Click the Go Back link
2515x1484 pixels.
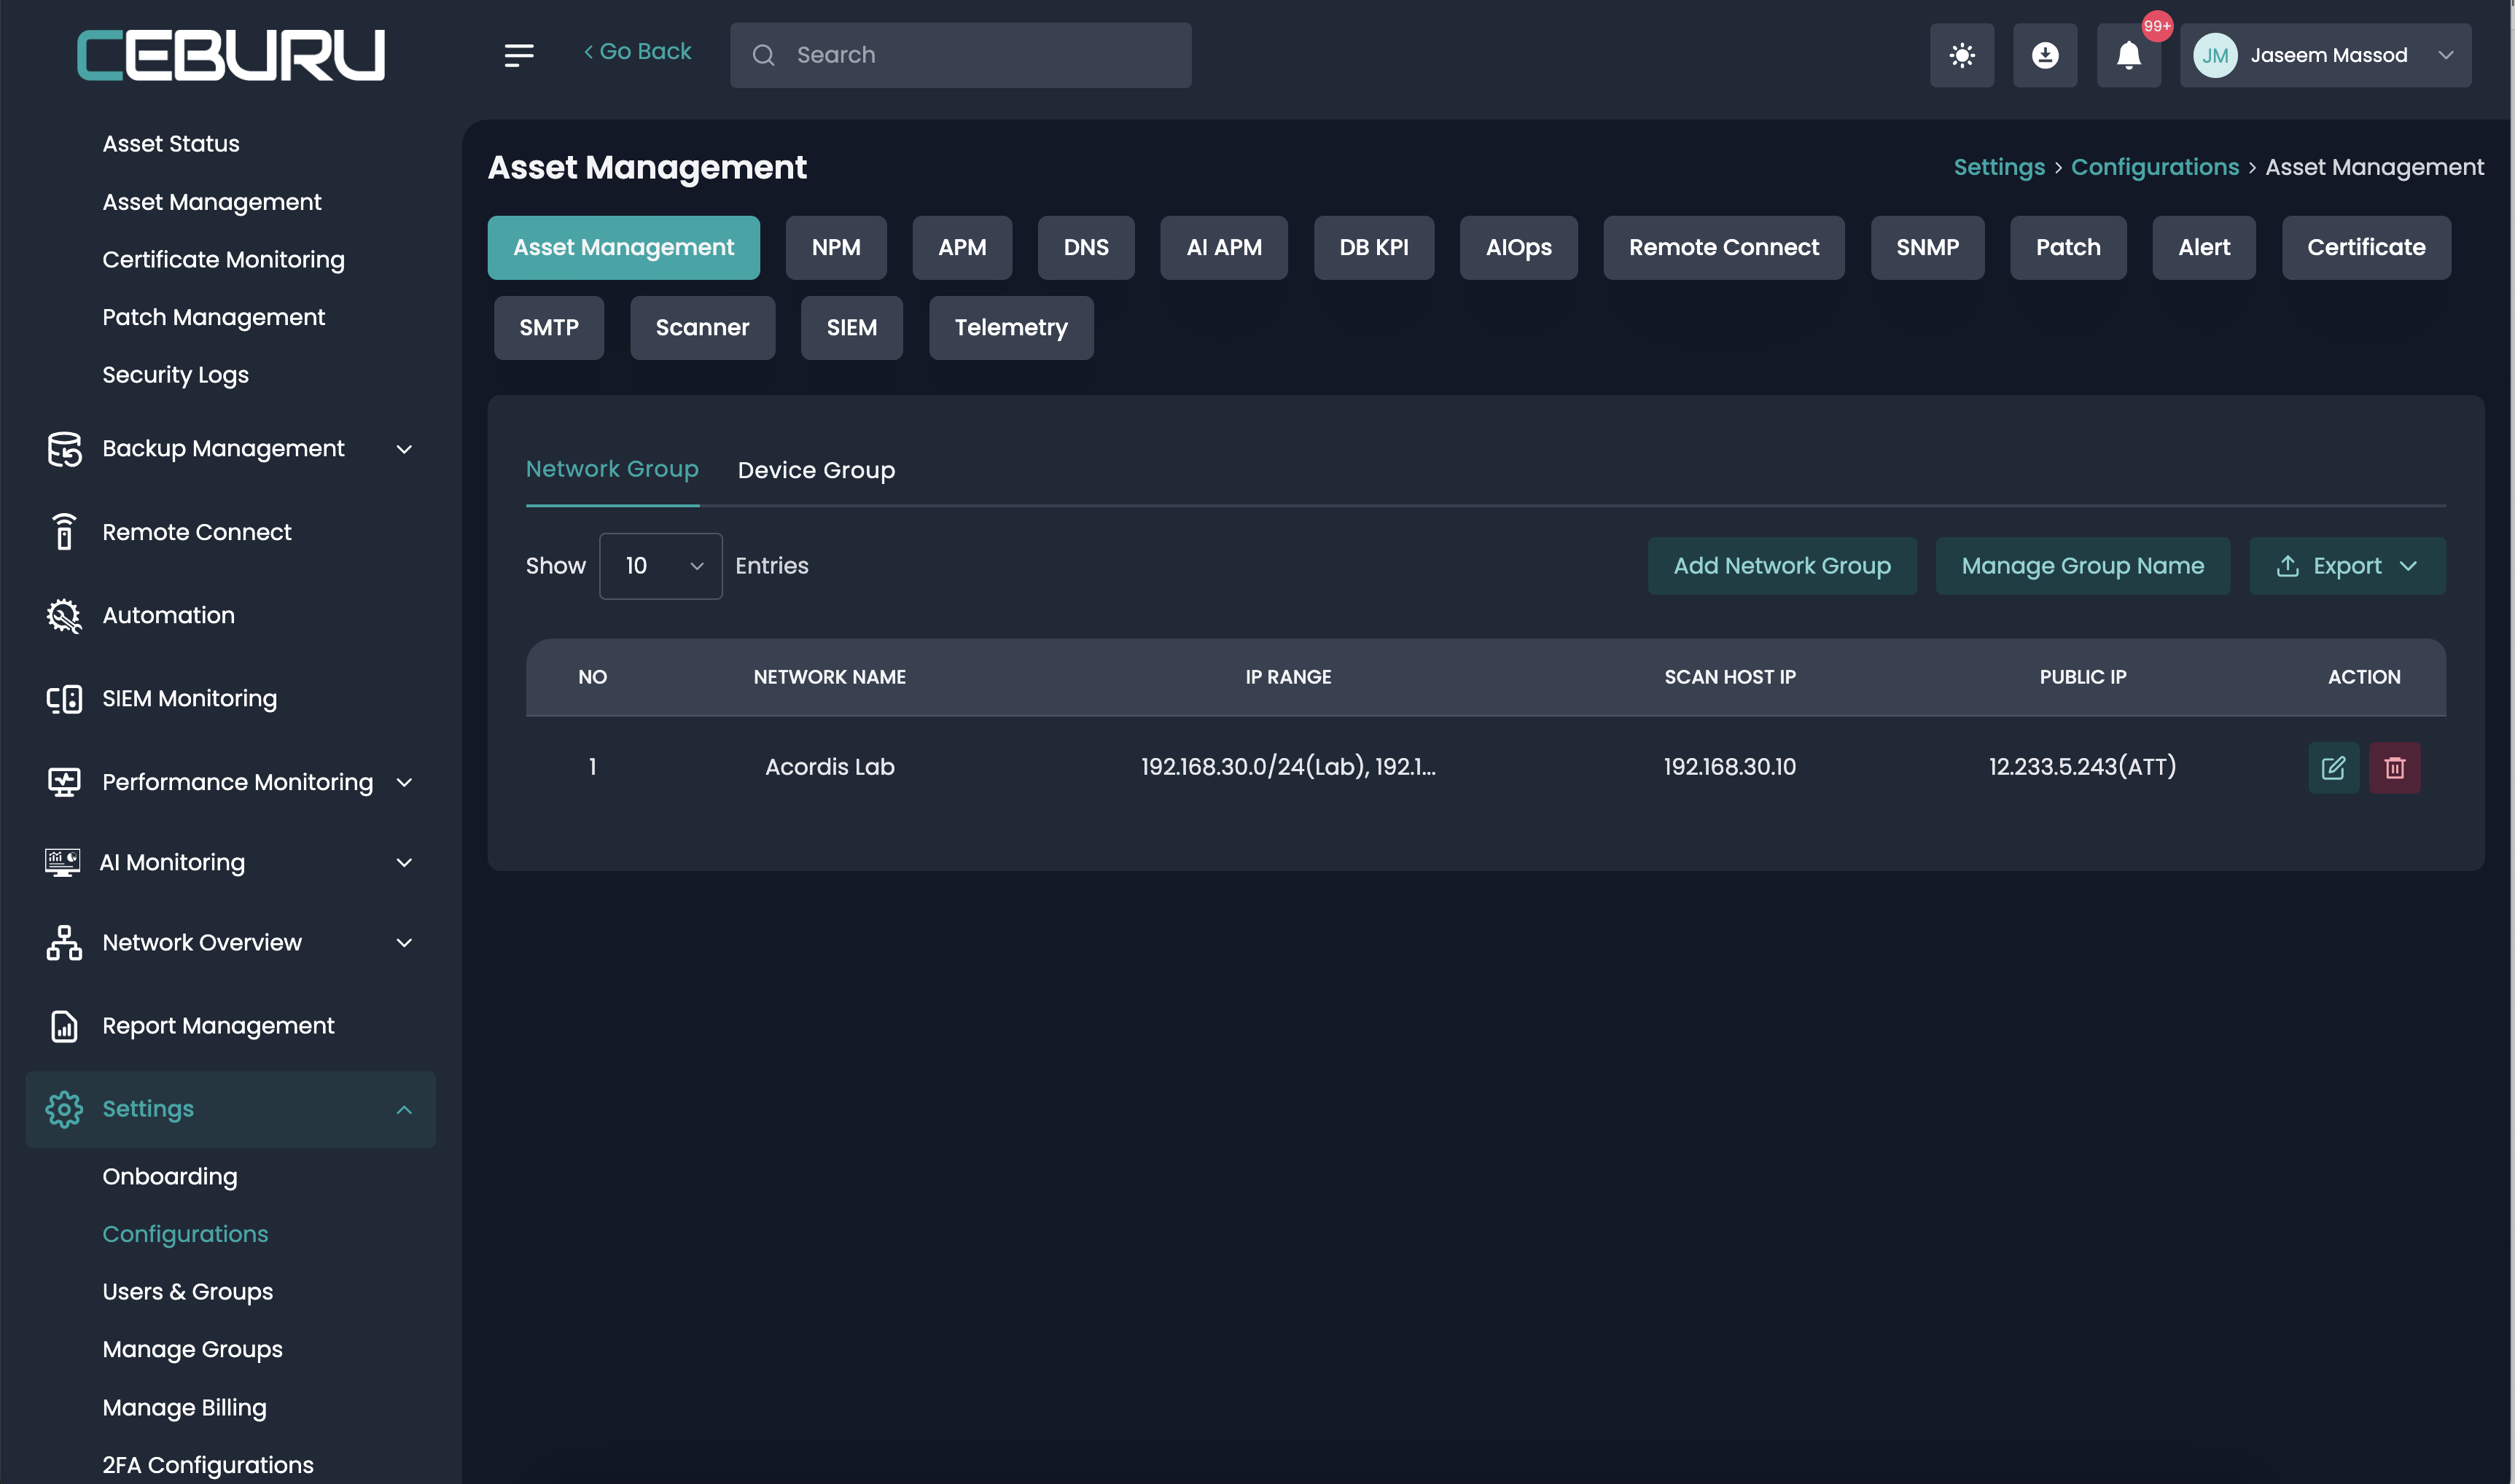coord(637,51)
